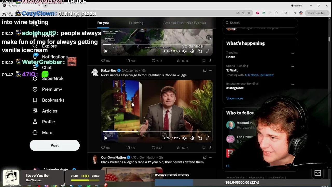
Task: Open the KaizerRev profile avatar
Action: pos(95,72)
